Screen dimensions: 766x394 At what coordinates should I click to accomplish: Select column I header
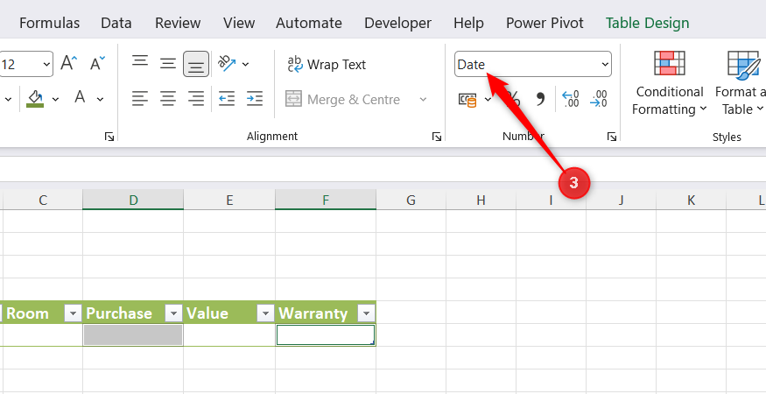click(551, 200)
